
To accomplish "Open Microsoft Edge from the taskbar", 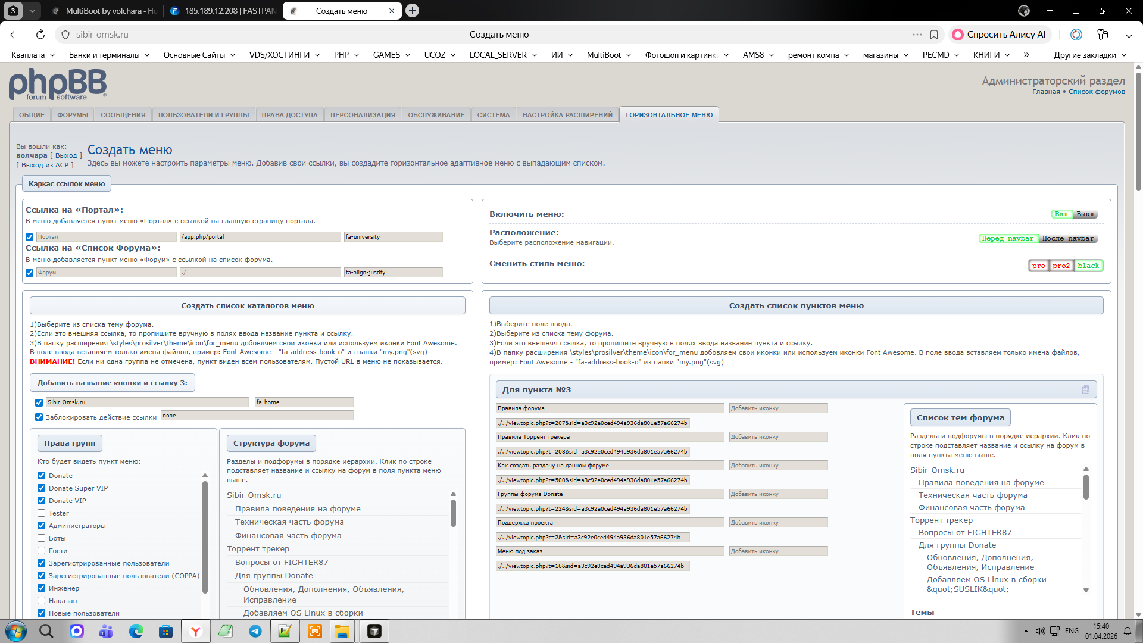I will point(136,631).
